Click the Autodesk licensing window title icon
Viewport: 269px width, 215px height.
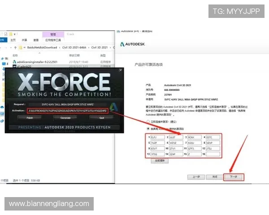click(118, 31)
